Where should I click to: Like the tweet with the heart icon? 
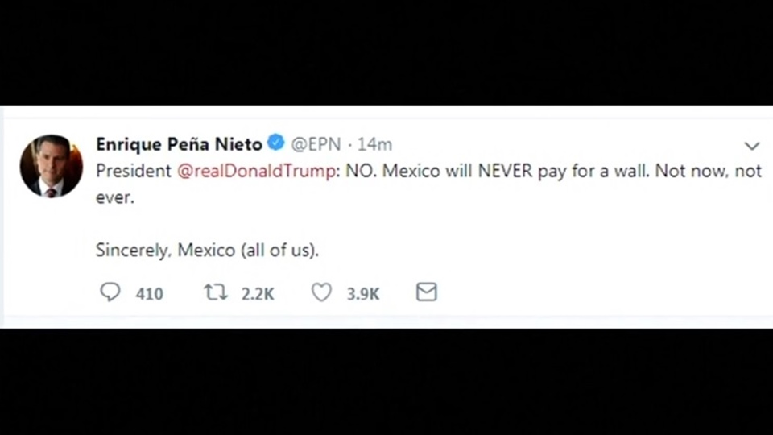321,292
